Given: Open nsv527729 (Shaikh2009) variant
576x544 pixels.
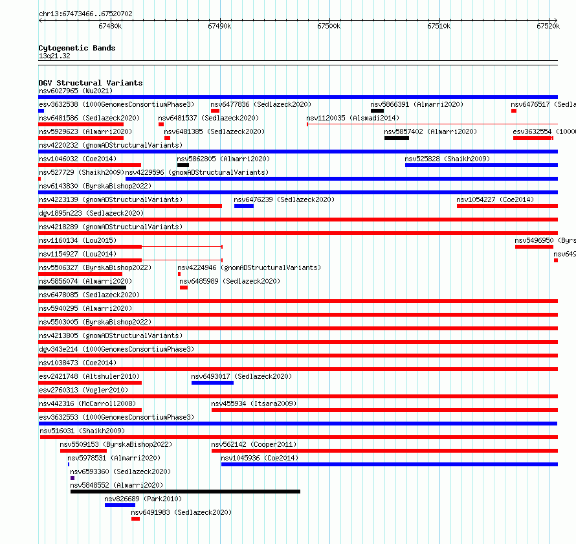Looking at the screenshot, I should [x=82, y=172].
